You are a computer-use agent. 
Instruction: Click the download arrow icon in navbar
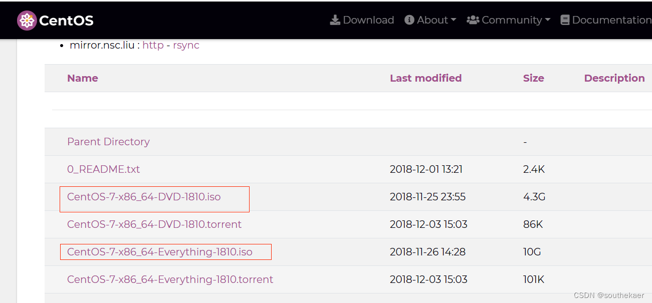click(x=335, y=20)
